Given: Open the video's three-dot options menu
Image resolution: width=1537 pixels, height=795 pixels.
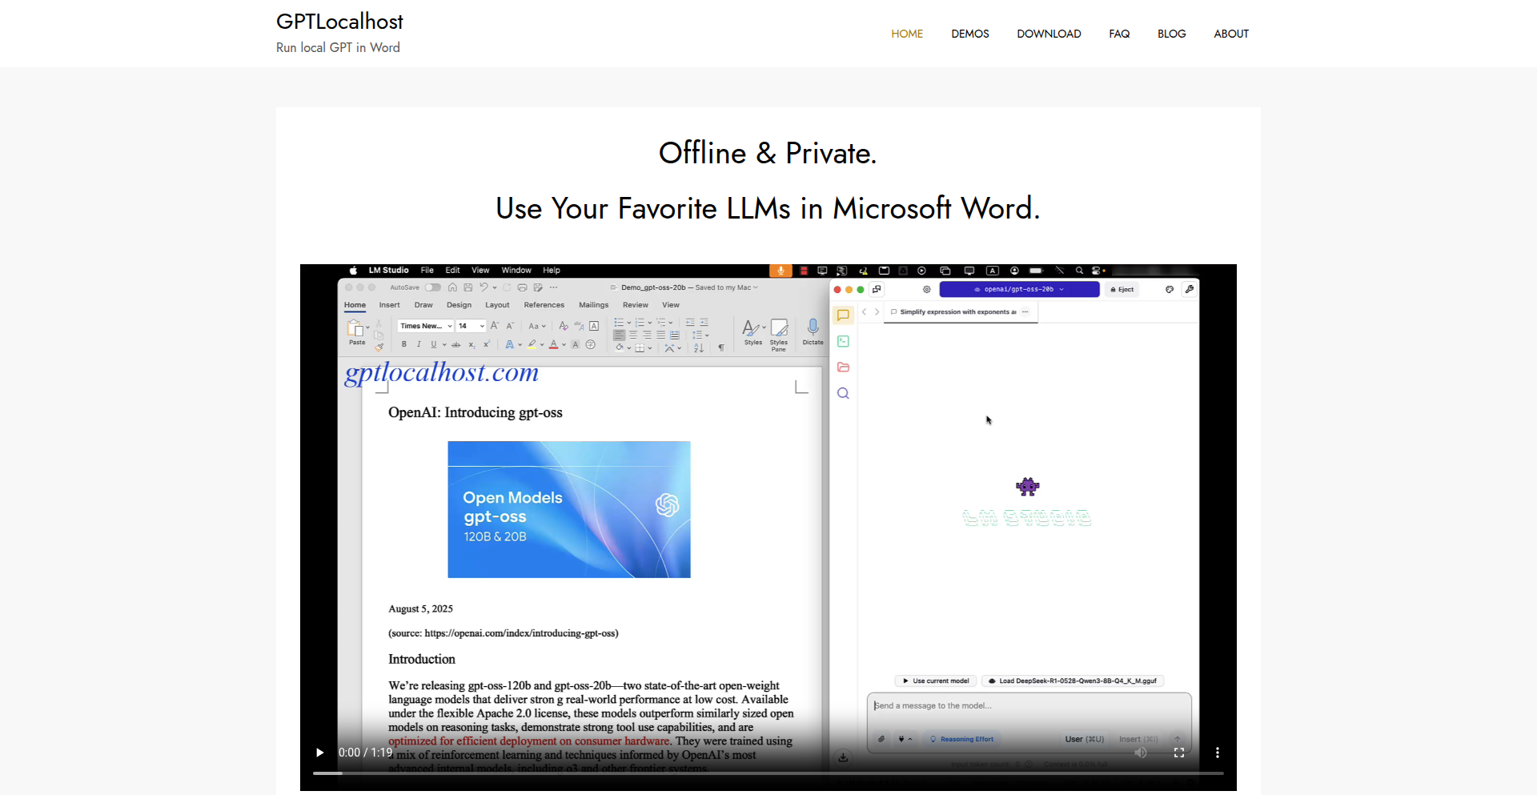Looking at the screenshot, I should click(1218, 753).
